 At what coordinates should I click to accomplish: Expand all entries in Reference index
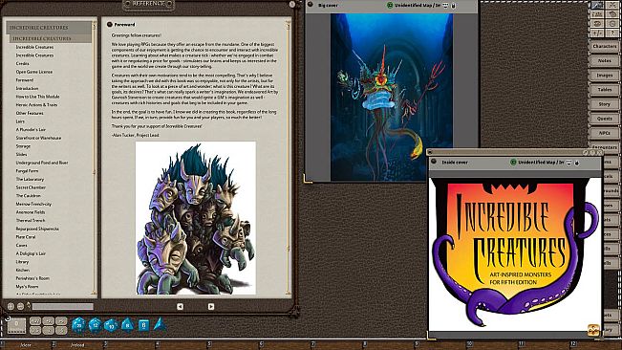[11, 306]
